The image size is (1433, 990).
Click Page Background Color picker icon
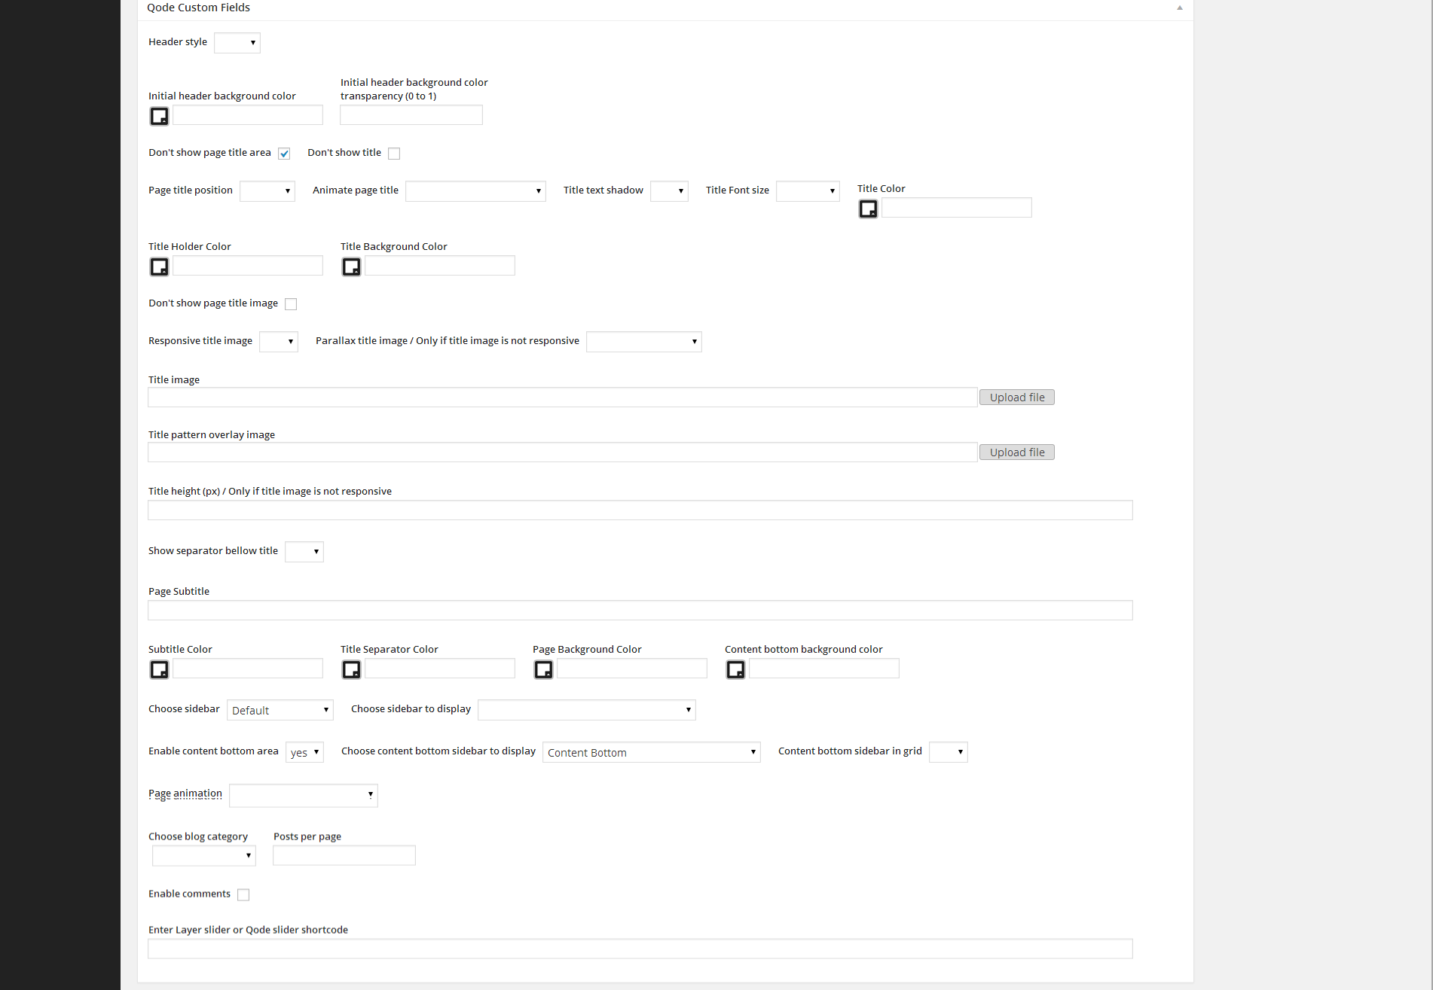pyautogui.click(x=543, y=669)
